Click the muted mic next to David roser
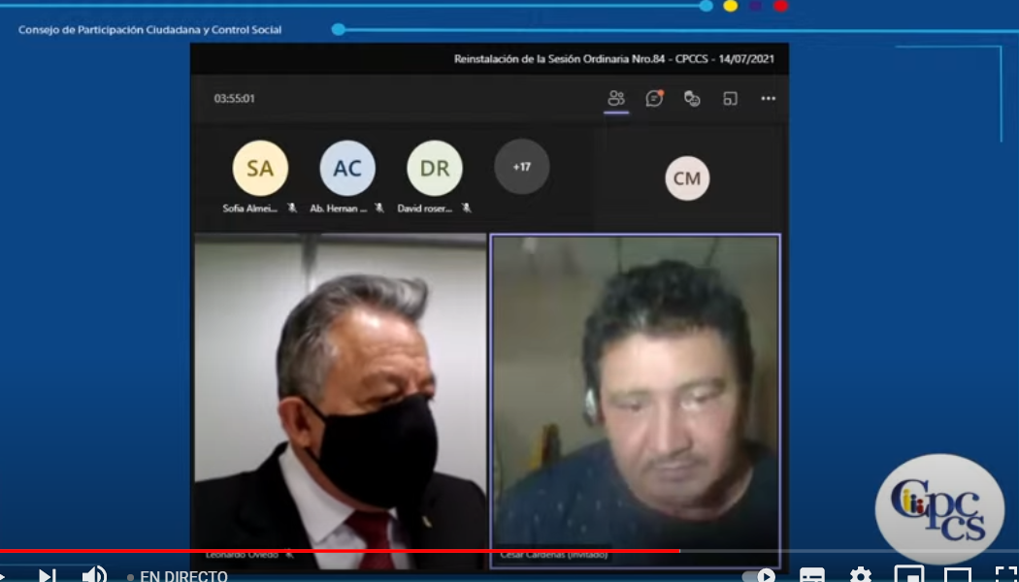 click(x=467, y=208)
